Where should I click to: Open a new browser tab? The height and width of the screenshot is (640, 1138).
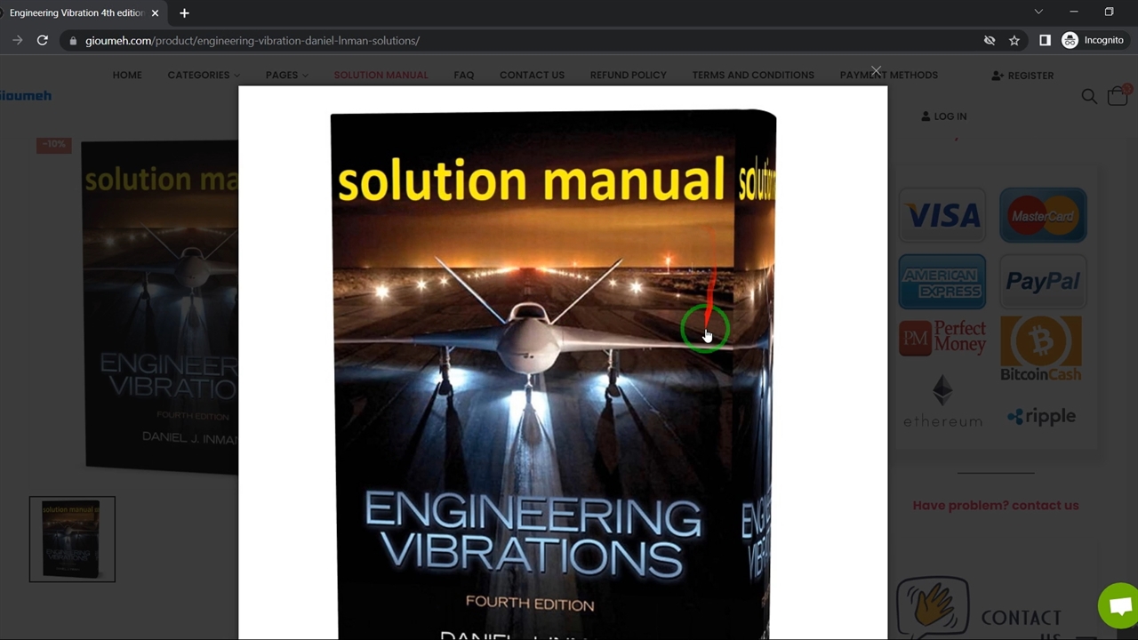pyautogui.click(x=184, y=12)
